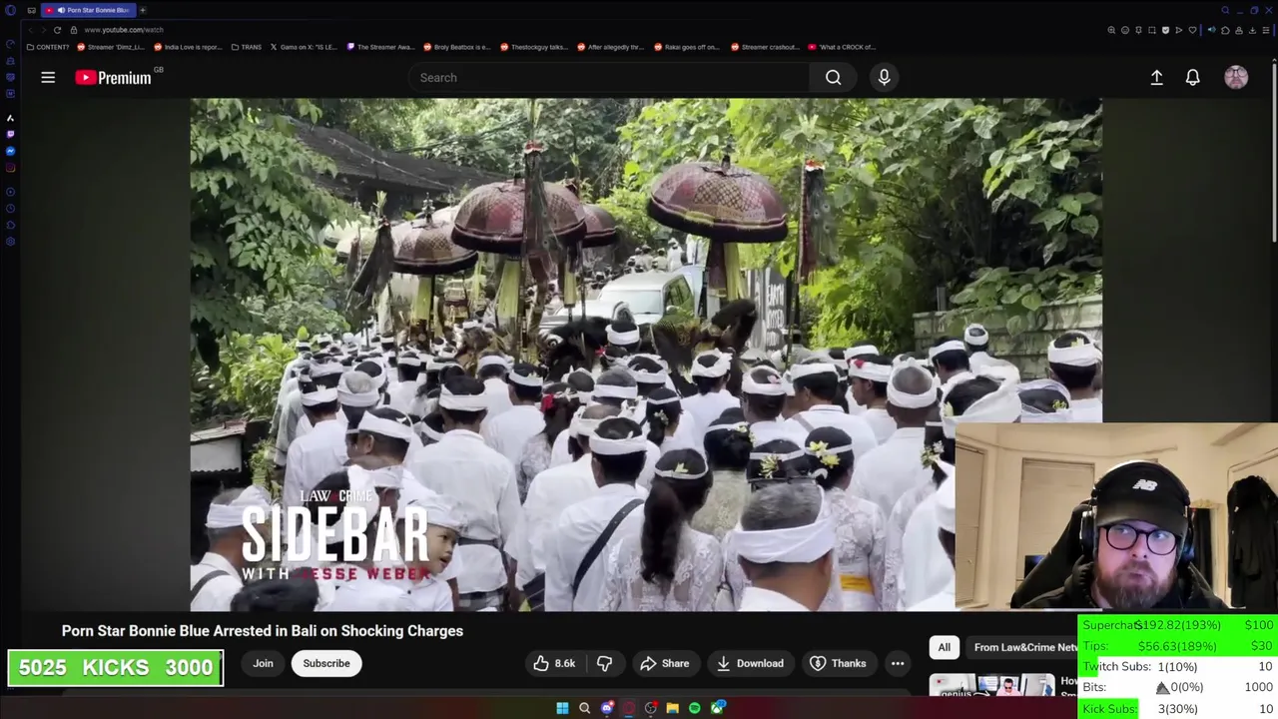This screenshot has width=1278, height=719.
Task: Open Instagram in the browser sidebar
Action: click(11, 168)
